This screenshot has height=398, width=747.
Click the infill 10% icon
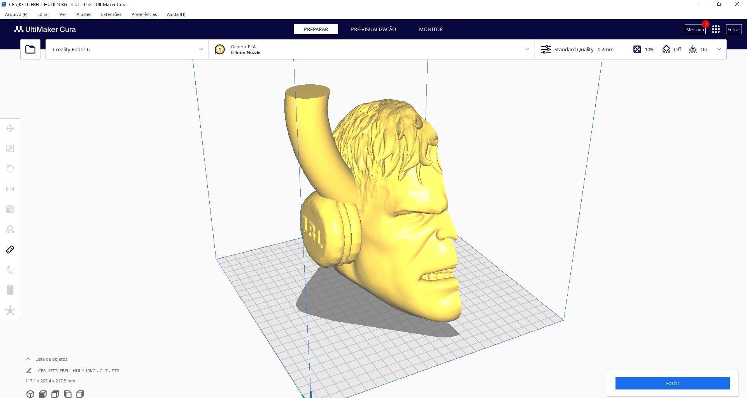pyautogui.click(x=637, y=49)
